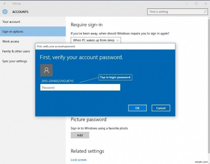
Task: Click the dropdown chevron for sign-in timing
Action: click(x=117, y=40)
